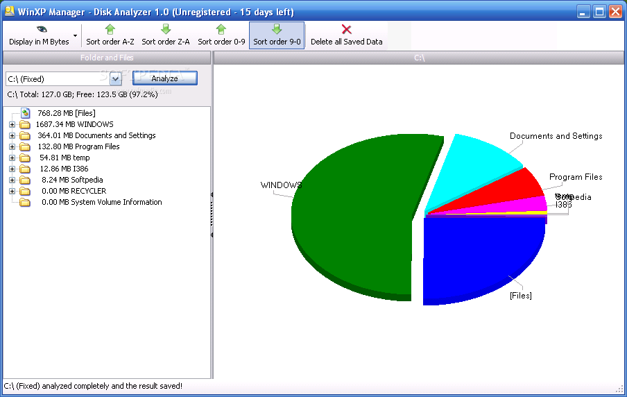Image resolution: width=627 pixels, height=397 pixels.
Task: Click the Program Files folder icon
Action: (x=25, y=147)
